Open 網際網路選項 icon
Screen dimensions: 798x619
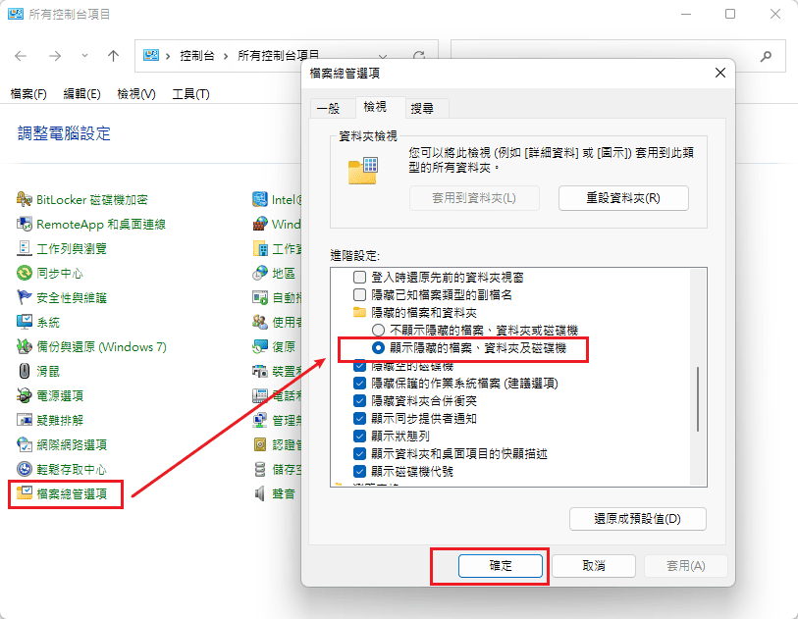click(x=26, y=444)
